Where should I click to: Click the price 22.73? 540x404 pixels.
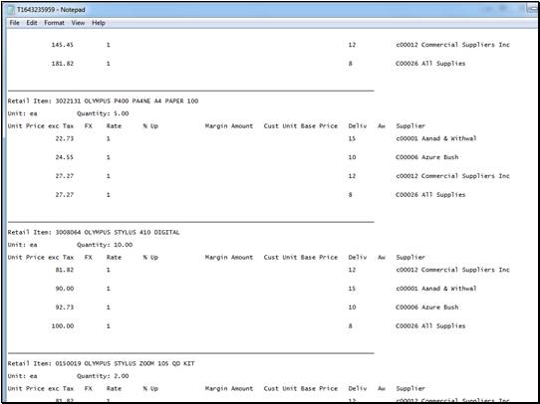coord(65,138)
